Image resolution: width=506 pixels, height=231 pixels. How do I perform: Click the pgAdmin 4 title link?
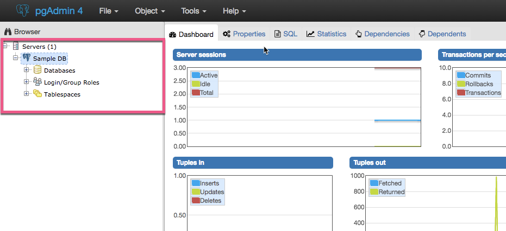[59, 11]
